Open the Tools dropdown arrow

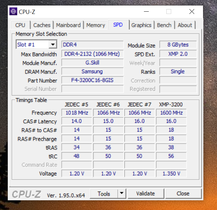121,193
